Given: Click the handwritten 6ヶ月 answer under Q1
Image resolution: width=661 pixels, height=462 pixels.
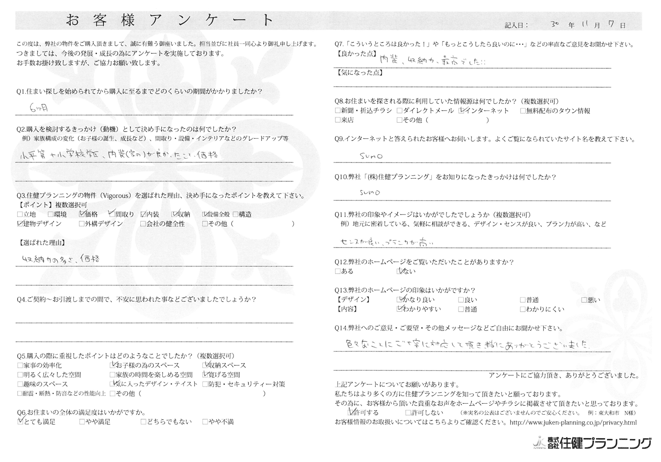Looking at the screenshot, I should (x=39, y=108).
